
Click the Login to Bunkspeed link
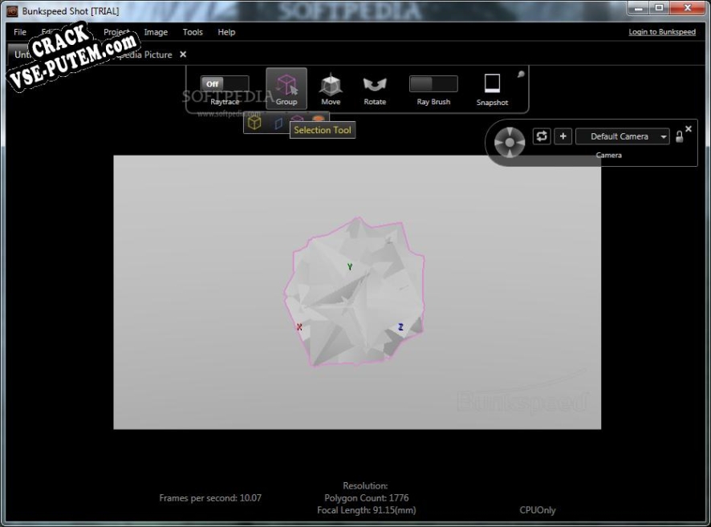(x=661, y=32)
